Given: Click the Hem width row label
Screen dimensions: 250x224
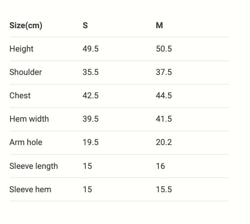Looking at the screenshot, I should pos(29,119).
